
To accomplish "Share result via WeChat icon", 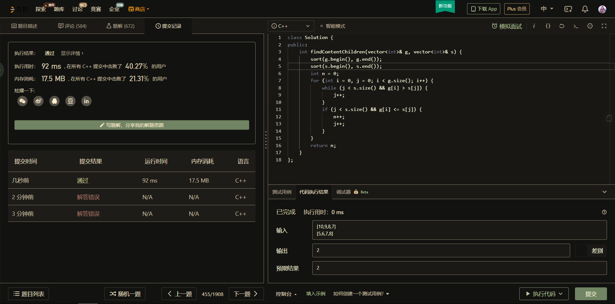I will tap(22, 101).
